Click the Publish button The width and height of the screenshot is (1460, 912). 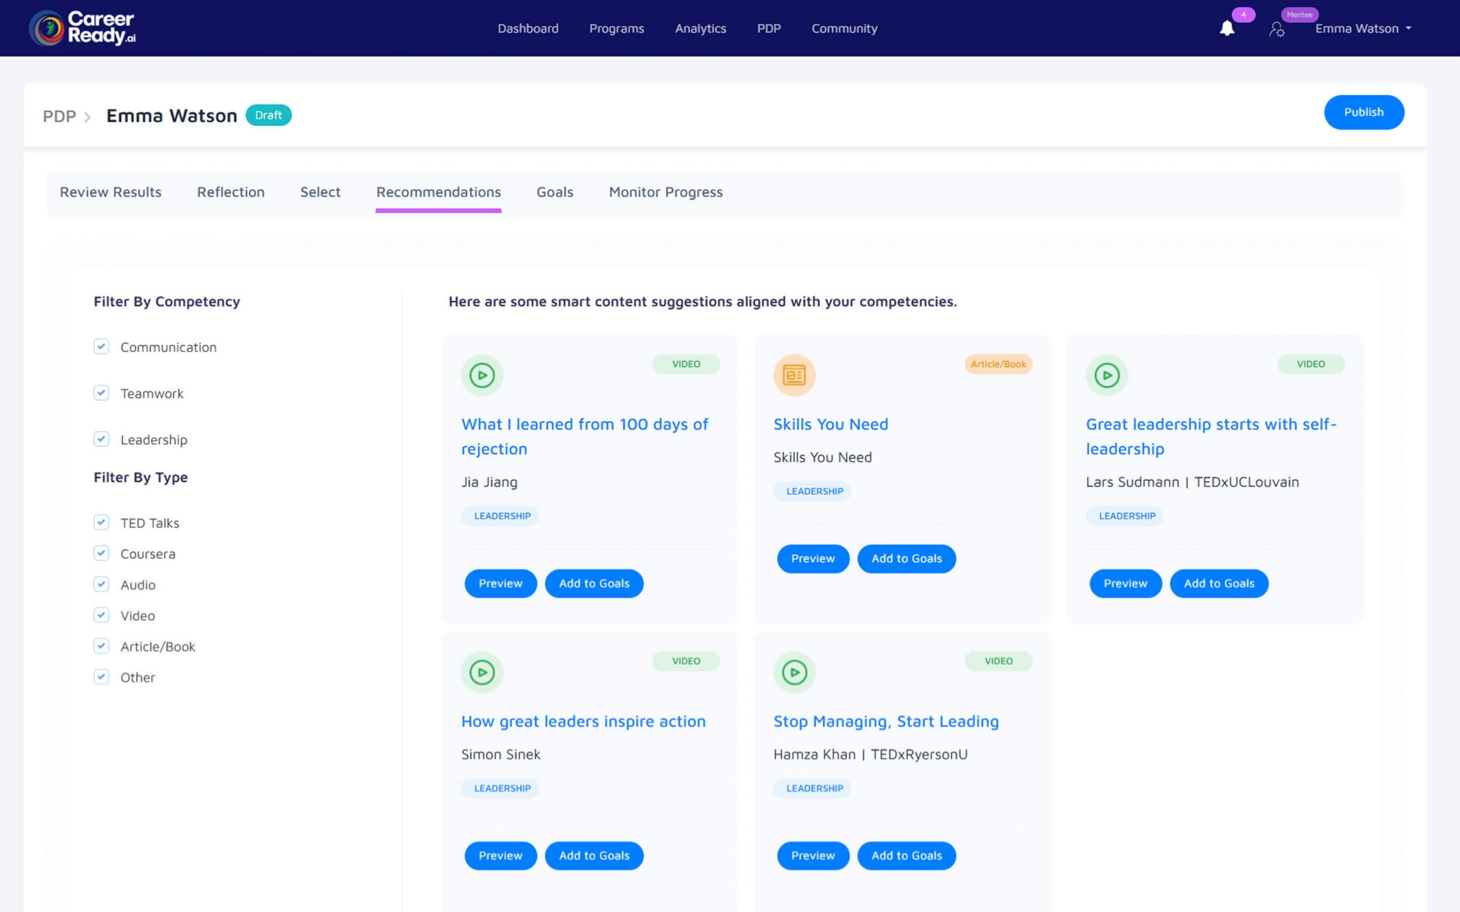1364,112
